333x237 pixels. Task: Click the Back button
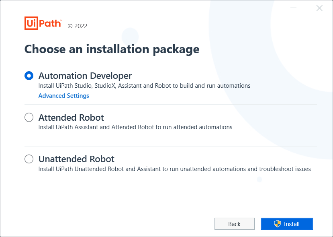234,224
